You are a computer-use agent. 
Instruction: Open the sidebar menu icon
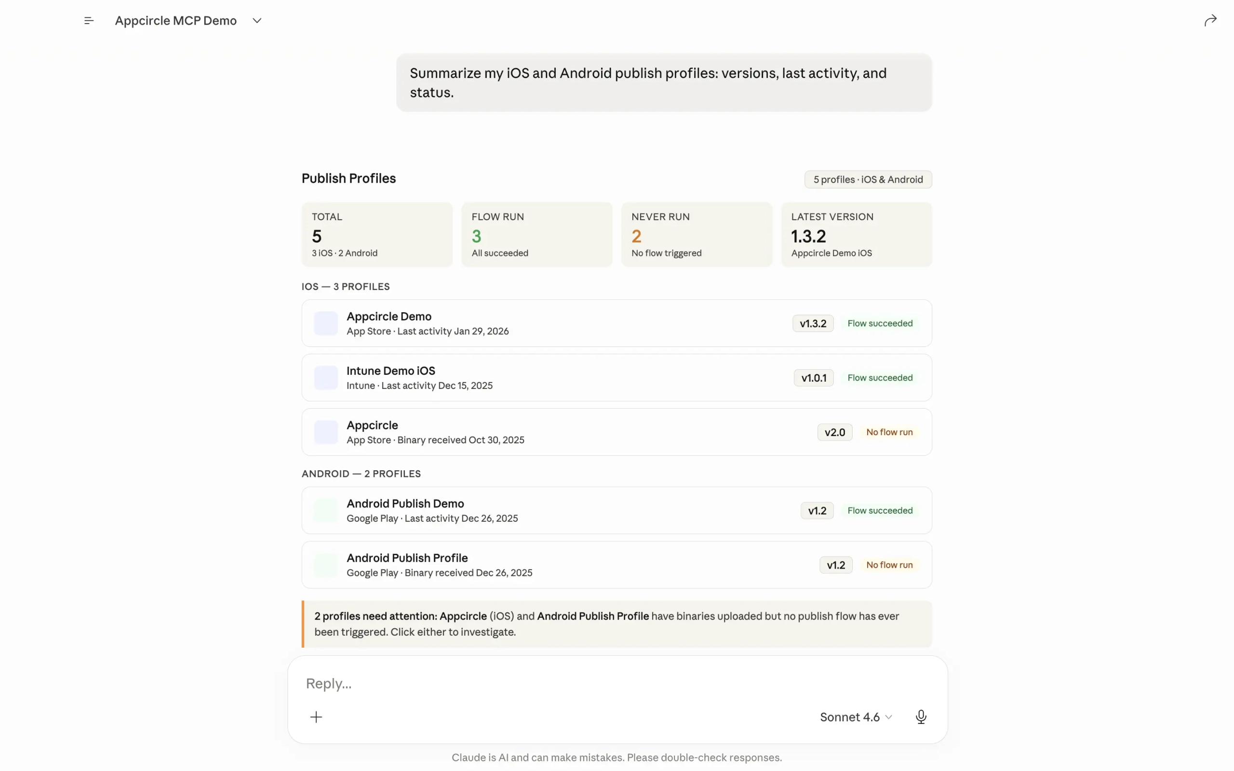coord(89,20)
